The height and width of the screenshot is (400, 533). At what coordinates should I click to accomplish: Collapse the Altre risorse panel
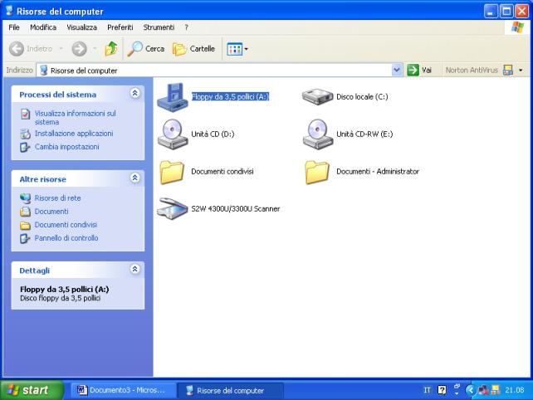pyautogui.click(x=135, y=178)
